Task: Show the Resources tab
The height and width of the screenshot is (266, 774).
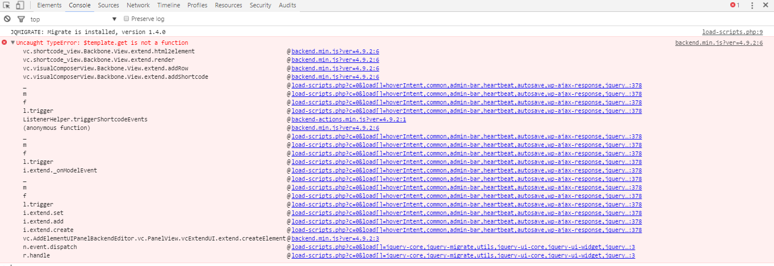Action: pyautogui.click(x=228, y=5)
